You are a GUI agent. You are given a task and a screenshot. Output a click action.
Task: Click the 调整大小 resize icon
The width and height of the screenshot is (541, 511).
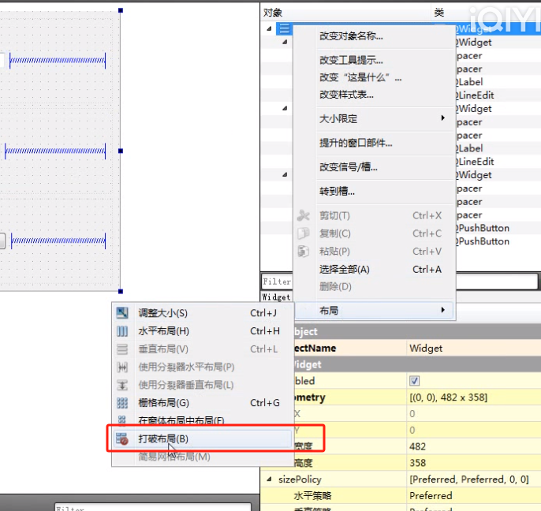tap(122, 313)
